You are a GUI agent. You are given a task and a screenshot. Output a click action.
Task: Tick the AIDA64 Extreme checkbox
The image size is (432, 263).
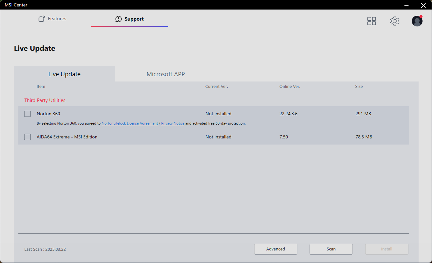27,137
